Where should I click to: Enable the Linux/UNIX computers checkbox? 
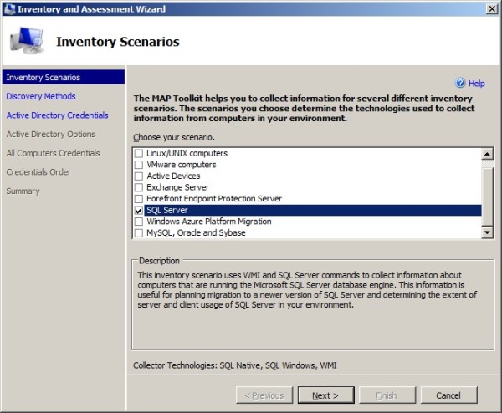pyautogui.click(x=139, y=154)
